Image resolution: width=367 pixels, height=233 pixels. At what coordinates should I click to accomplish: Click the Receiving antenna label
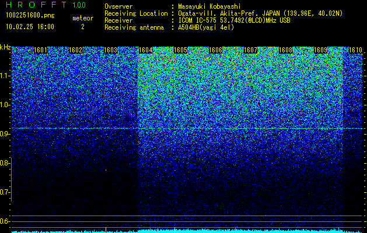coord(134,27)
